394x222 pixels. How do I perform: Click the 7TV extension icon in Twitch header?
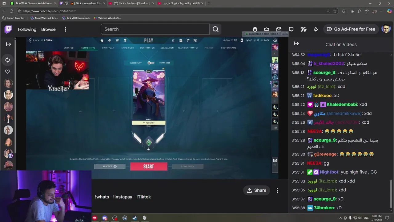pos(304,29)
